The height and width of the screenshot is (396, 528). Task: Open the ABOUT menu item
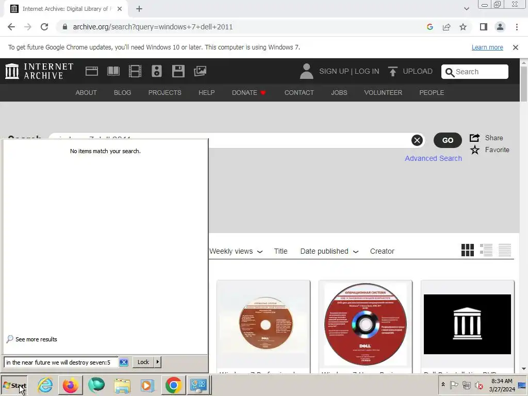[86, 93]
